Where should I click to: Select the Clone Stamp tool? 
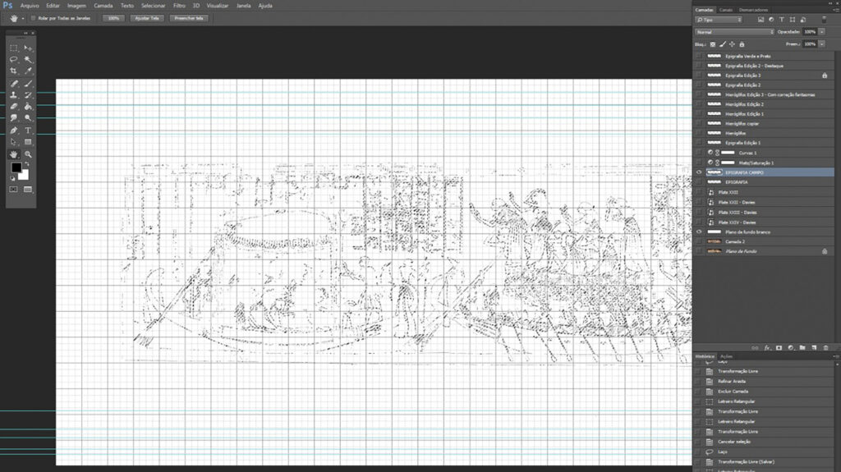14,95
